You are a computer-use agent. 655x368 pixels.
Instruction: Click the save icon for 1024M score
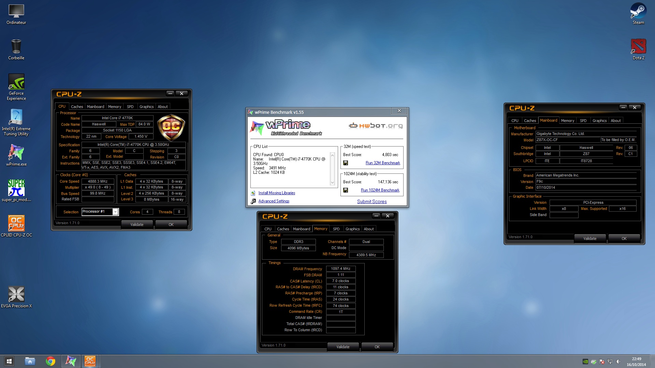[x=346, y=190]
